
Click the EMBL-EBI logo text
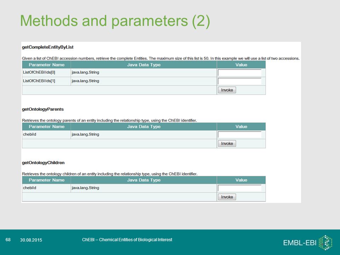coord(300,243)
